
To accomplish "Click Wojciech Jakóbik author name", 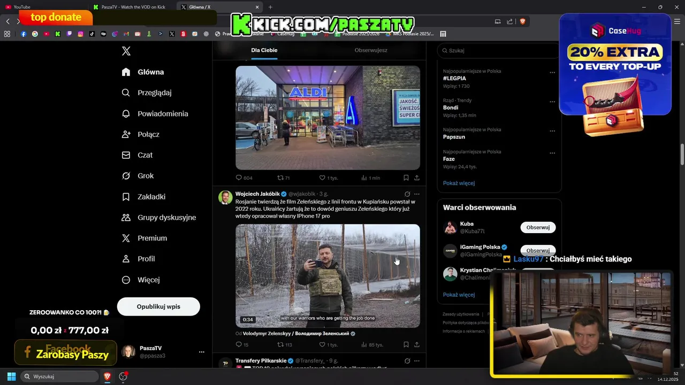I will click(x=257, y=194).
